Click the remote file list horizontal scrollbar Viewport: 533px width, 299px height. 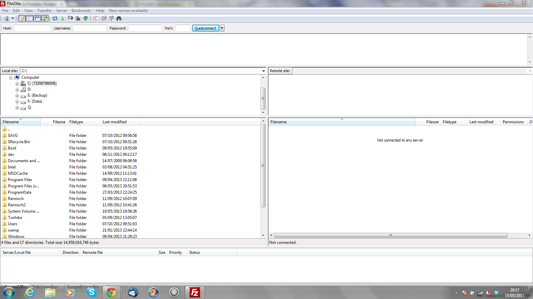click(391, 235)
